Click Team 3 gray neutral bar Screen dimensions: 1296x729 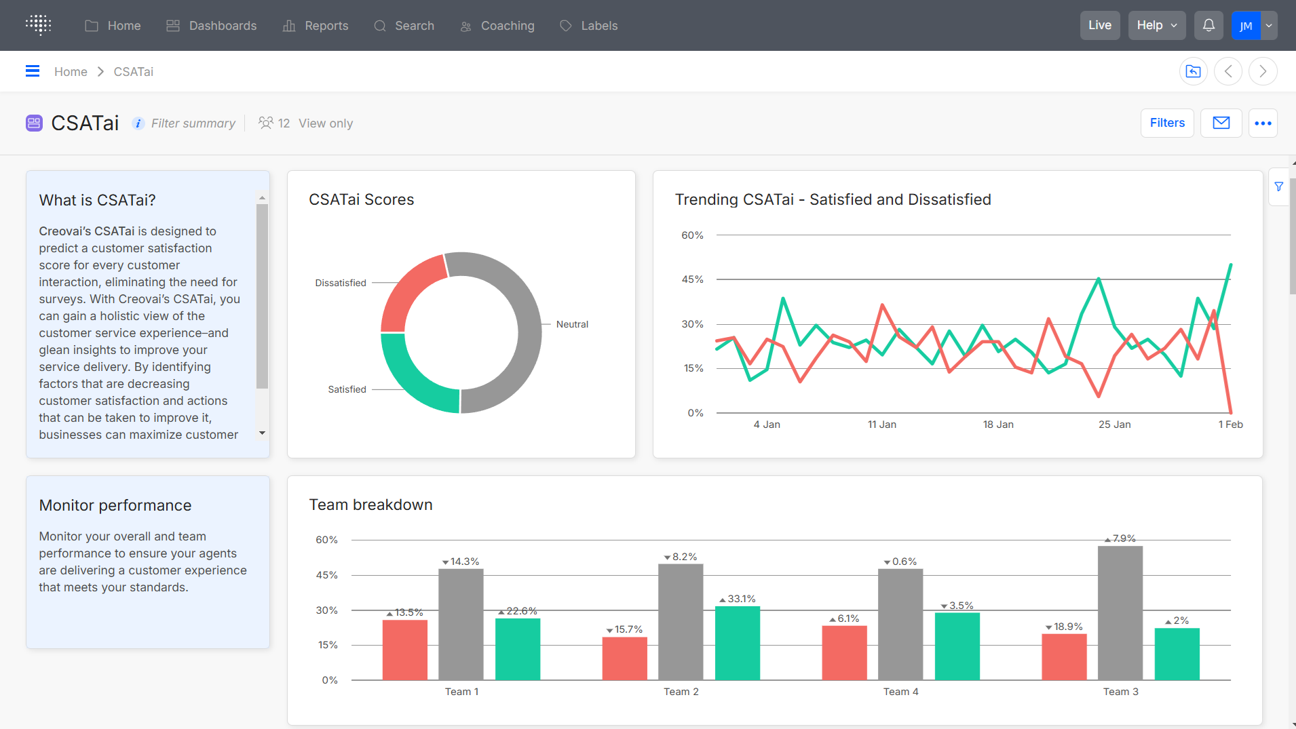tap(1120, 613)
